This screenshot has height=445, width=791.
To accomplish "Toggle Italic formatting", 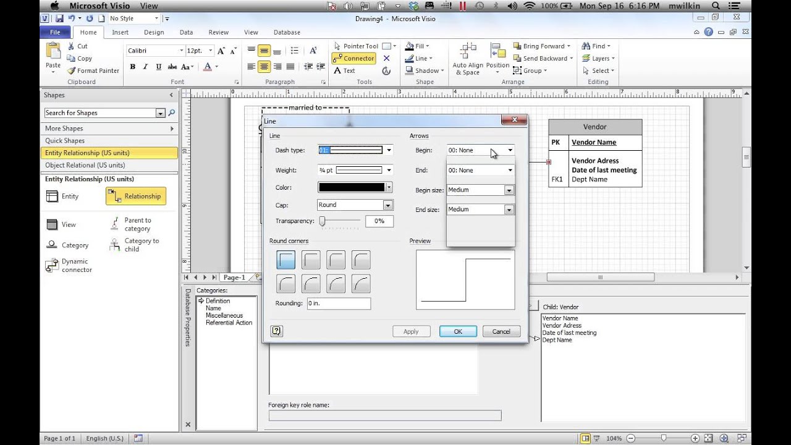I will click(x=145, y=67).
